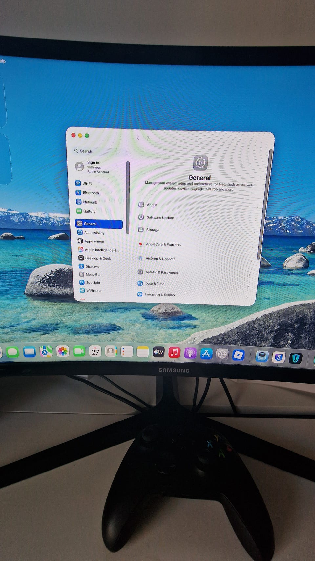Select the highlighted General sidebar item
Image resolution: width=315 pixels, height=561 pixels.
click(x=99, y=224)
